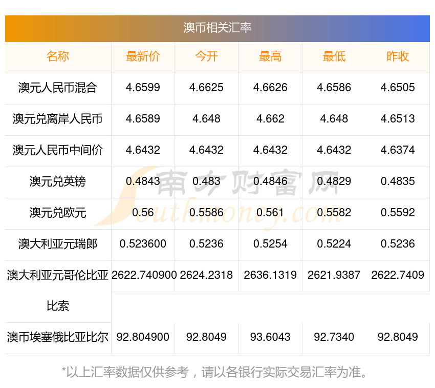The height and width of the screenshot is (388, 435).
Task: Select lowest value 0.5224
Action: click(334, 244)
